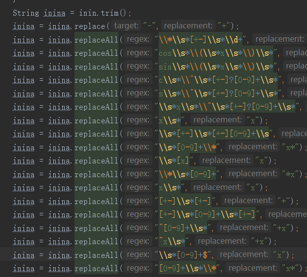Click regex '^x\\s*' string
The width and height of the screenshot is (307, 277).
[x=172, y=242]
